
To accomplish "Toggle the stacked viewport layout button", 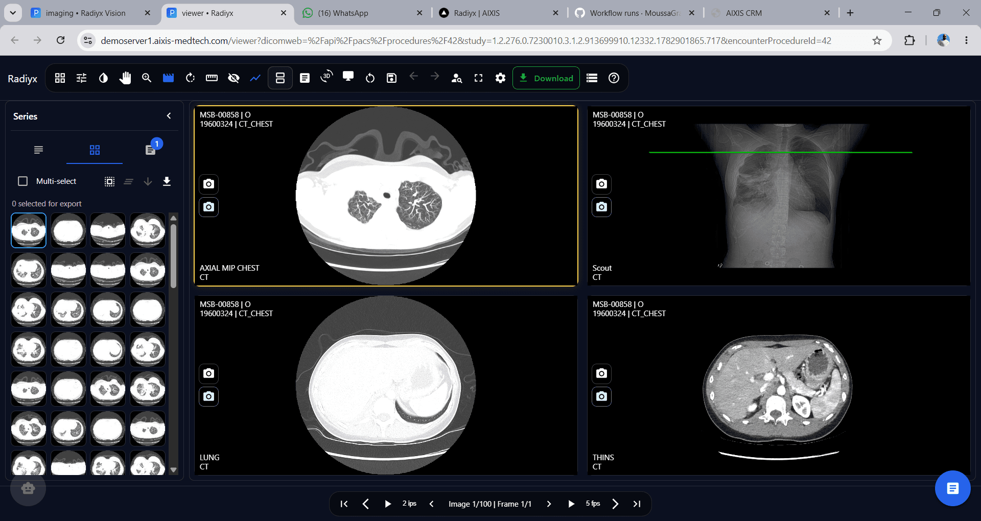I will [x=280, y=78].
